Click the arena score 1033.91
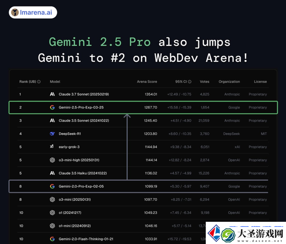This screenshot has width=286, height=244. (x=151, y=239)
